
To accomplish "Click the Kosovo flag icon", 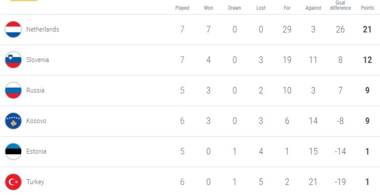I will click(x=13, y=121).
